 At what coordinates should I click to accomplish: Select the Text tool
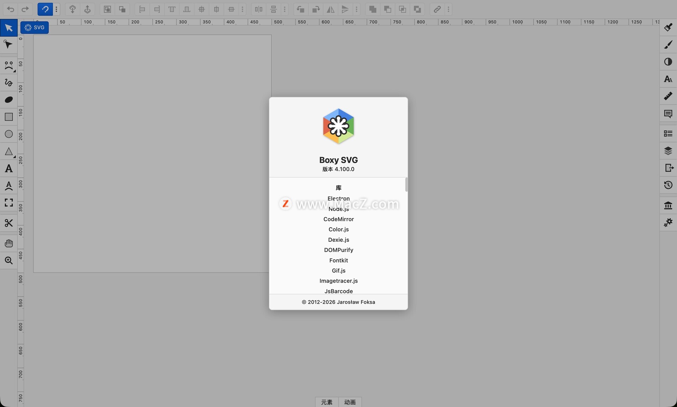pos(9,168)
